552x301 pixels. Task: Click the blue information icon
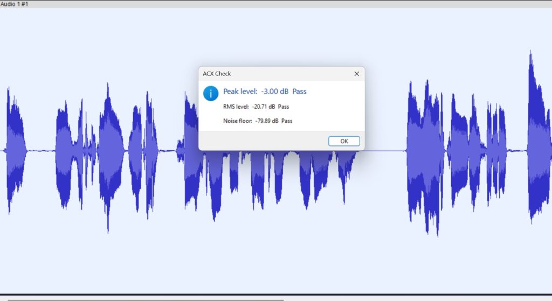(211, 94)
